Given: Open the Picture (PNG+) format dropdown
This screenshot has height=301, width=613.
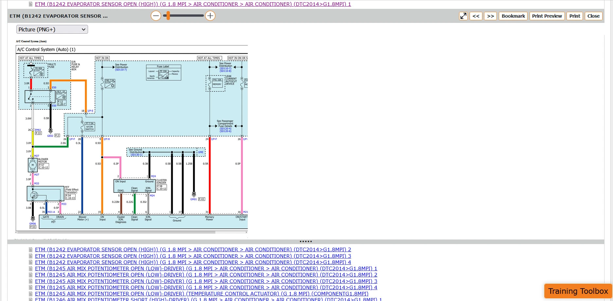Looking at the screenshot, I should tap(52, 29).
